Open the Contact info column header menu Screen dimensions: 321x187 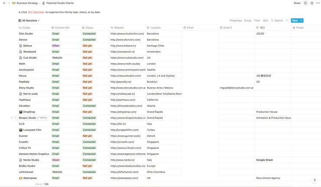pos(60,28)
